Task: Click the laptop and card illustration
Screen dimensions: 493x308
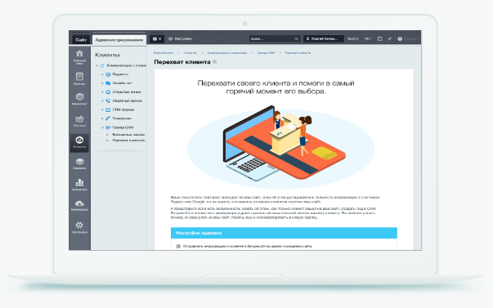Action: point(280,146)
